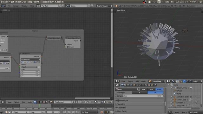Image resolution: width=203 pixels, height=114 pixels.
Task: Set color depth to 16
Action: [x=155, y=92]
